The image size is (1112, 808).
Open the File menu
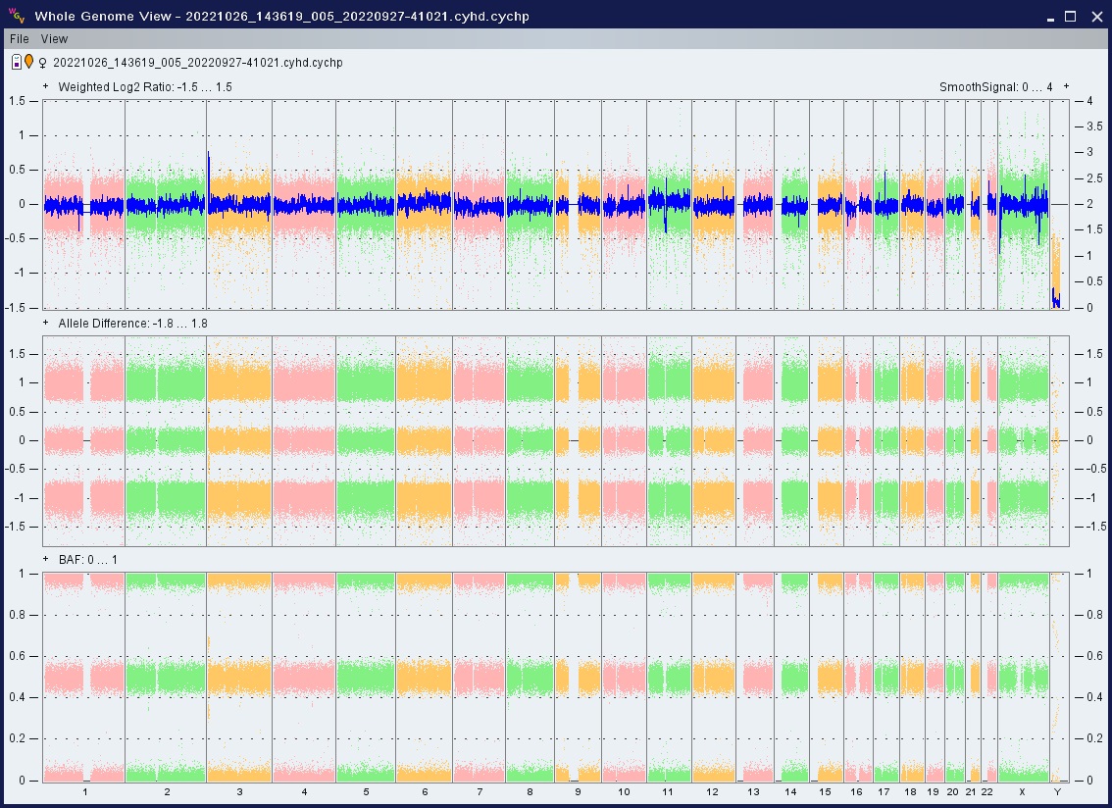coord(19,39)
